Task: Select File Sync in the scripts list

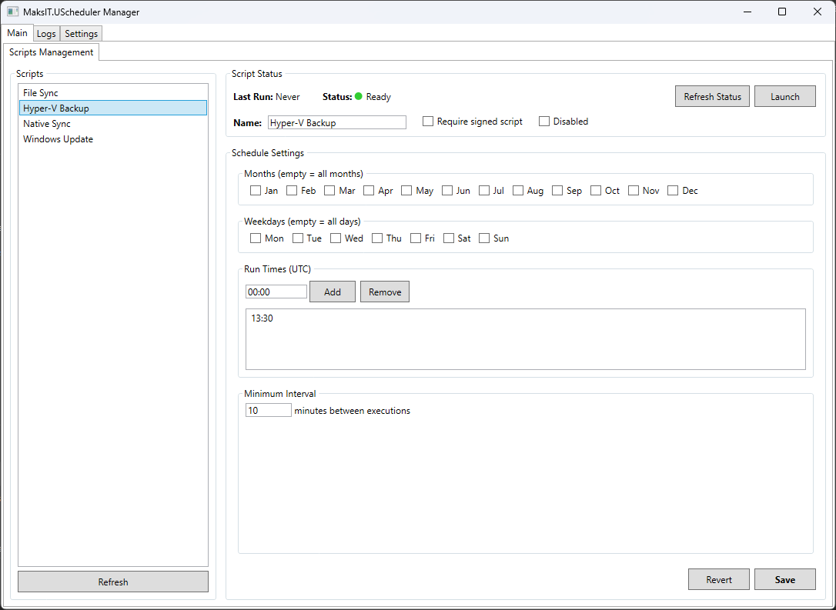Action: pyautogui.click(x=41, y=93)
